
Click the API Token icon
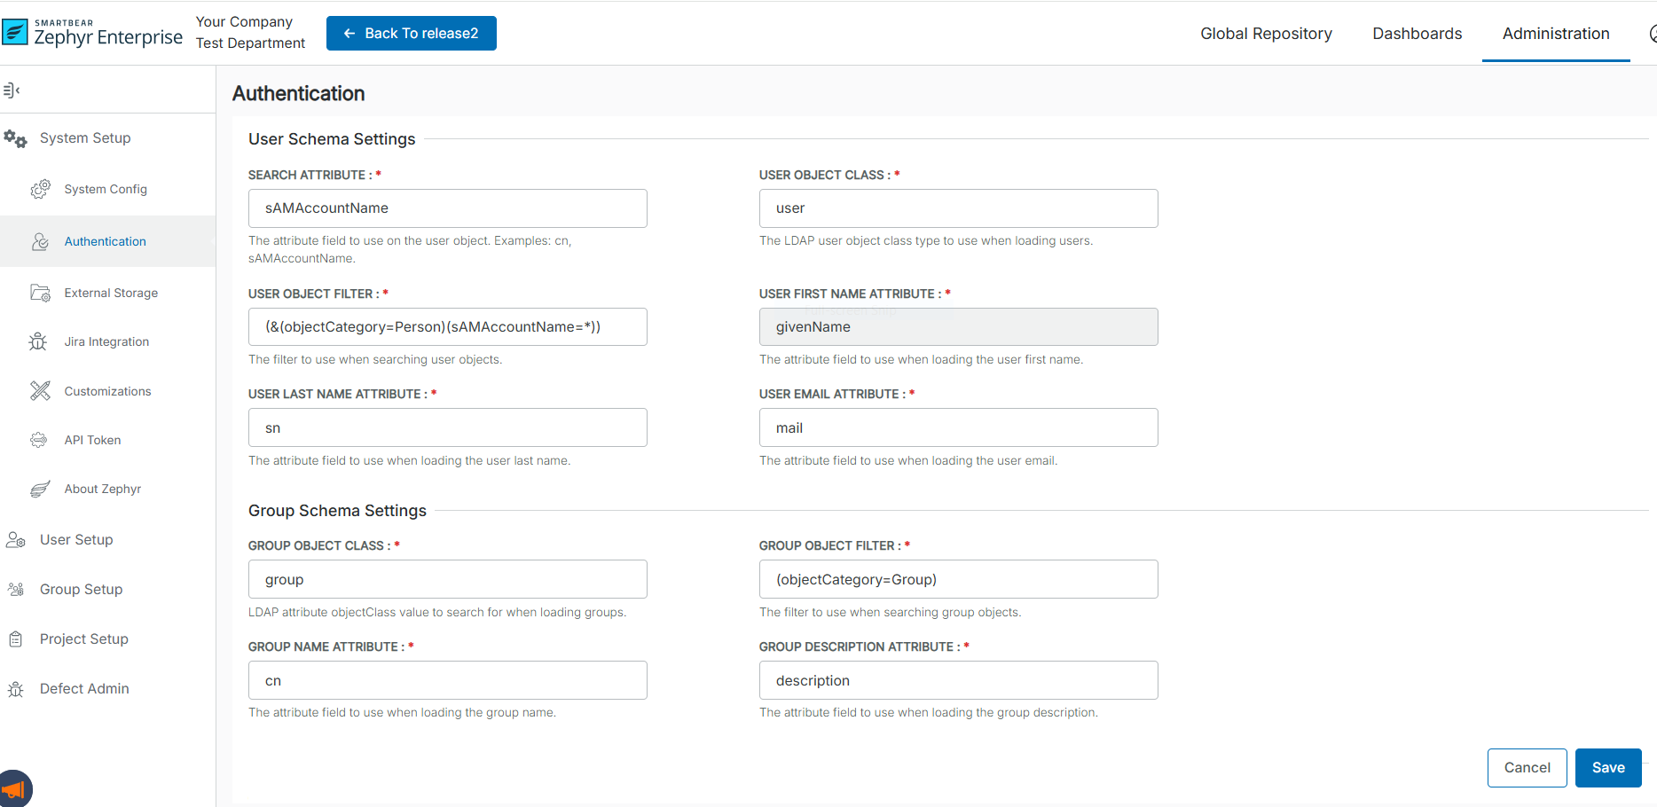pos(39,440)
